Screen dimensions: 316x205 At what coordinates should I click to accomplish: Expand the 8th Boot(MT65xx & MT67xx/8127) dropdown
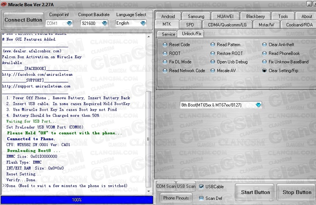pos(258,105)
